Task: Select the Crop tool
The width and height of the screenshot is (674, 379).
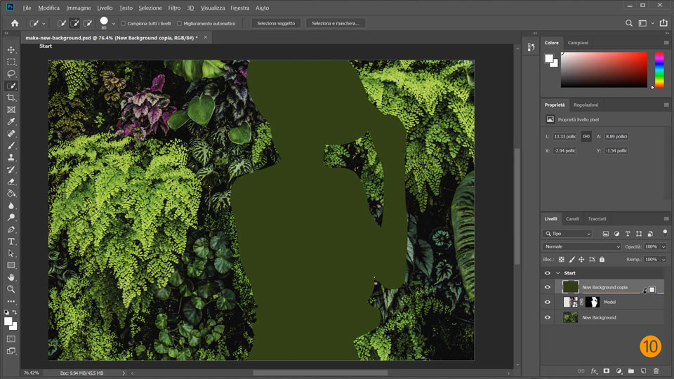Action: tap(11, 98)
